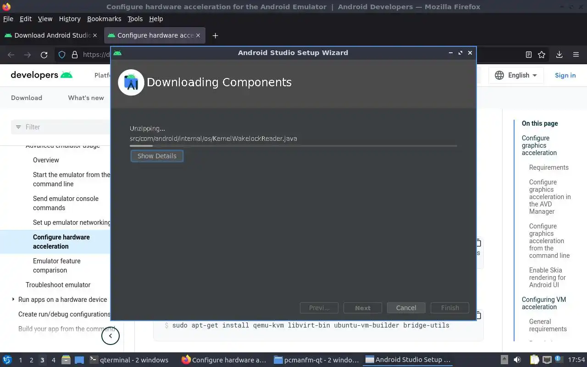Viewport: 587px width, 367px height.
Task: Jump to Requirements section
Action: coord(549,167)
